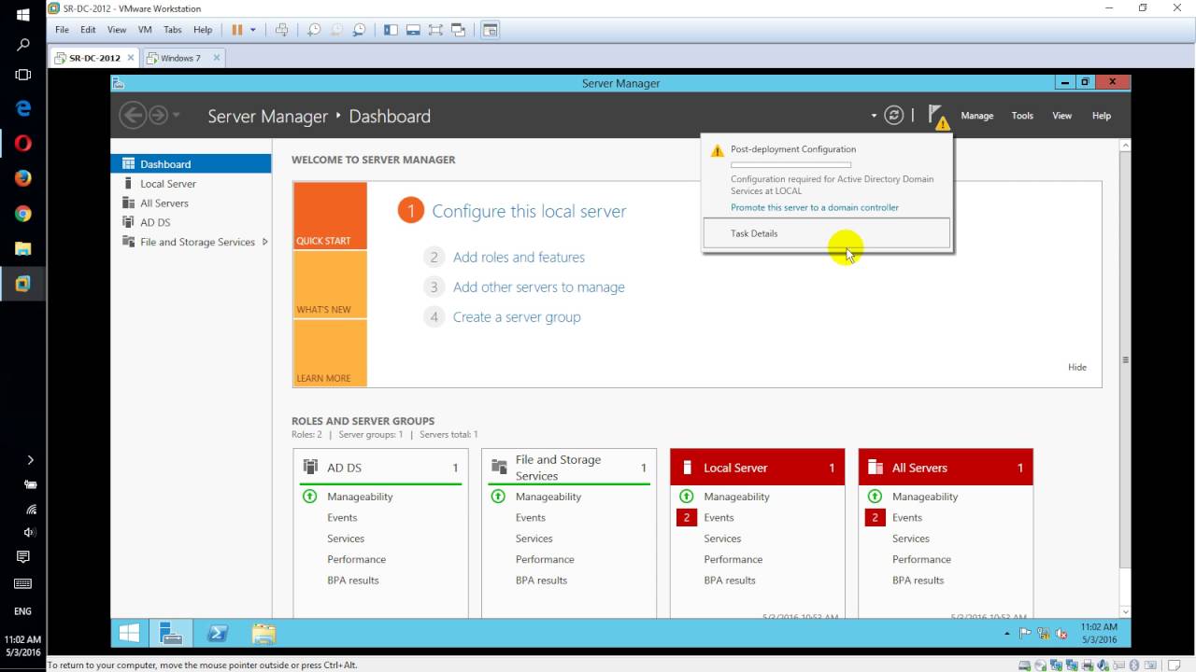The image size is (1196, 672).
Task: Toggle thumbnail bar view icon
Action: 413,30
